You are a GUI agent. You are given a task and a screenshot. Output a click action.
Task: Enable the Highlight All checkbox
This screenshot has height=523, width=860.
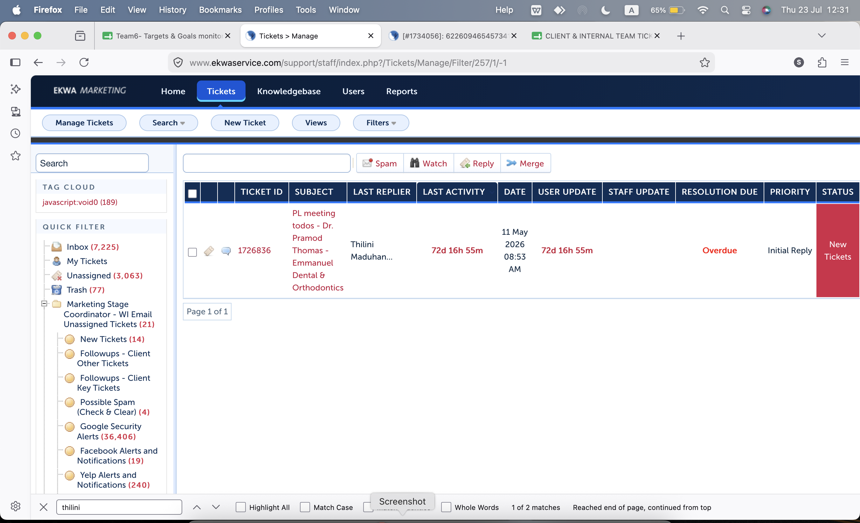pos(240,507)
